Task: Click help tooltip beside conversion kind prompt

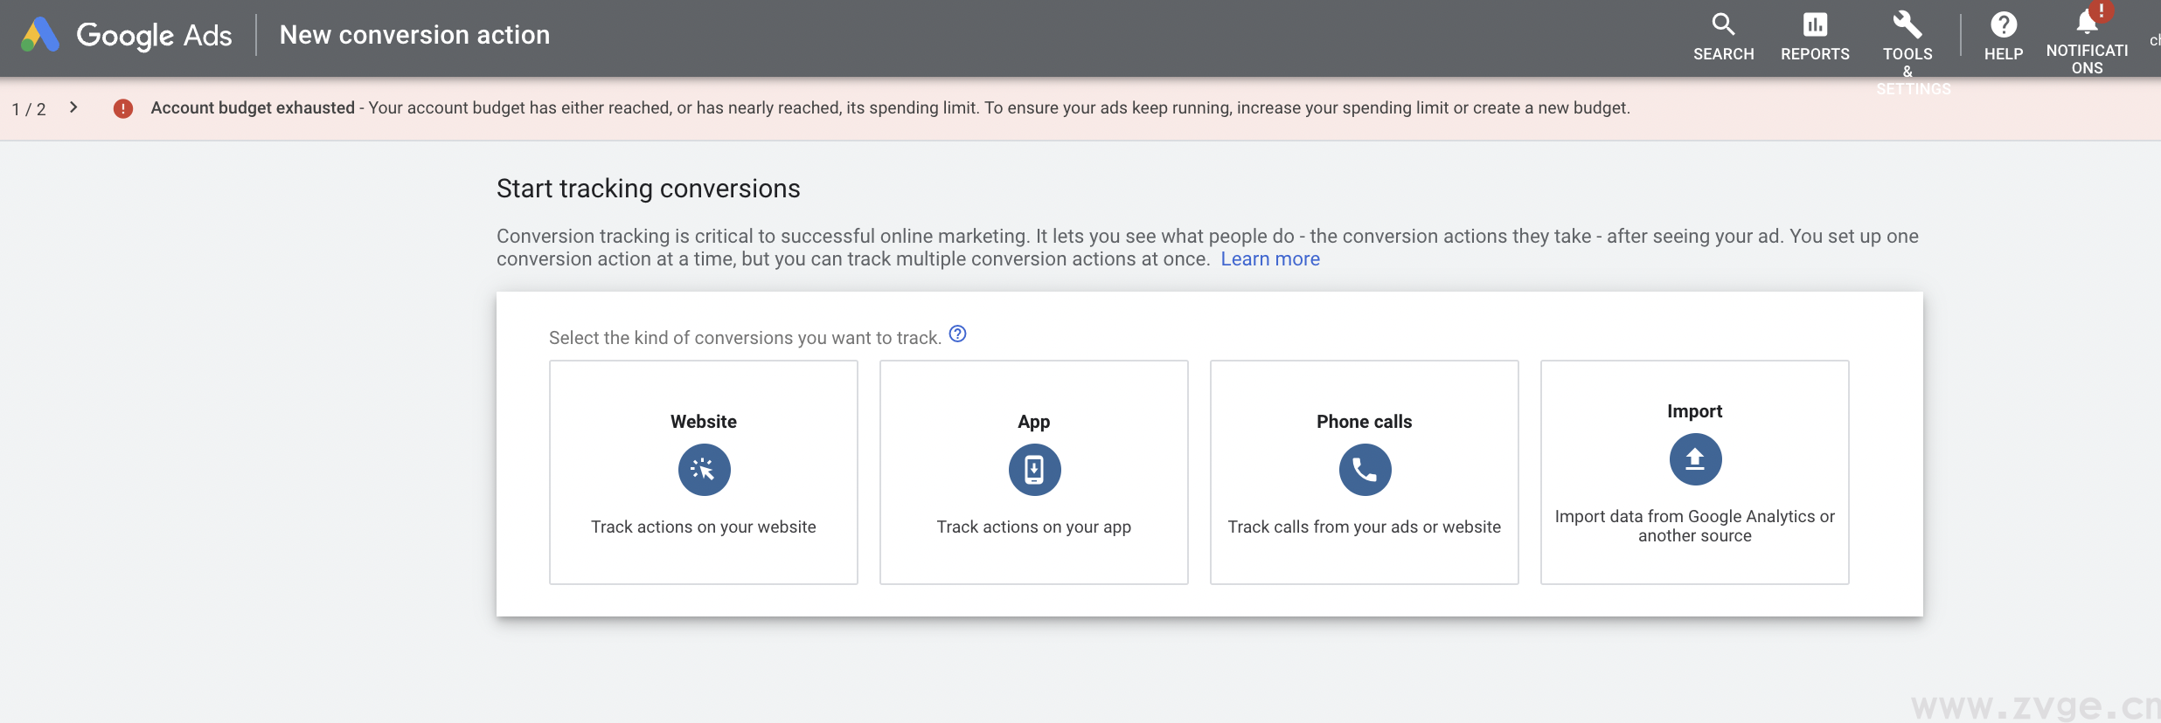Action: 958,334
